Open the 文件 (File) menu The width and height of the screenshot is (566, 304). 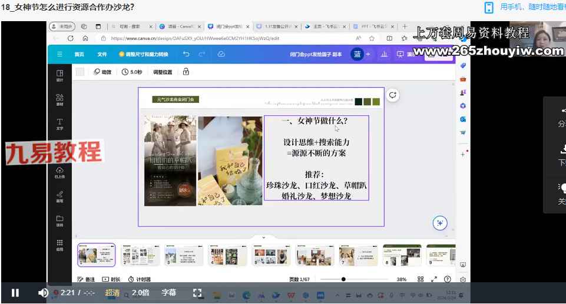click(102, 54)
